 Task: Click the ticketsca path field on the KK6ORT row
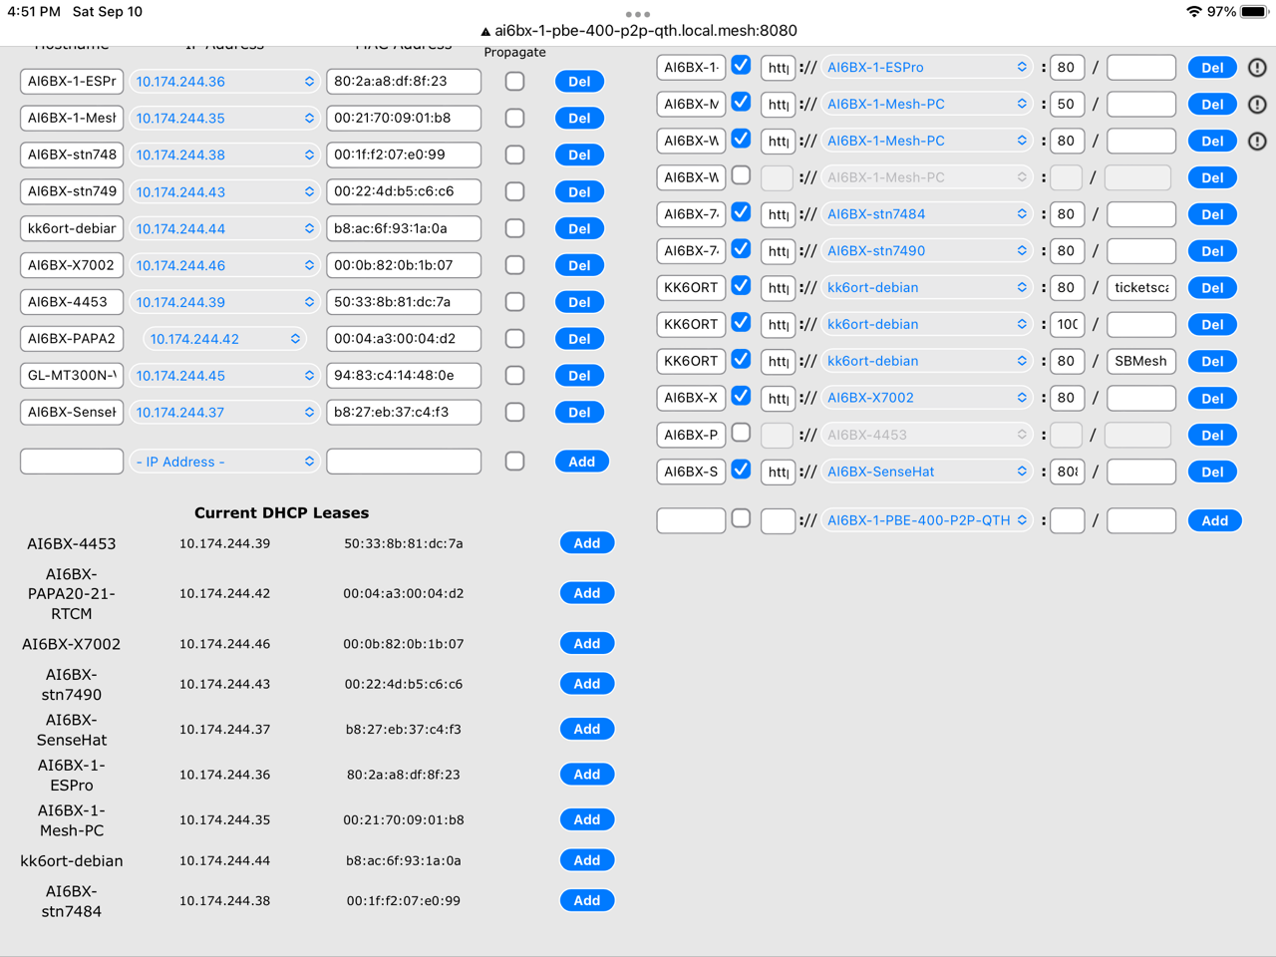1140,287
